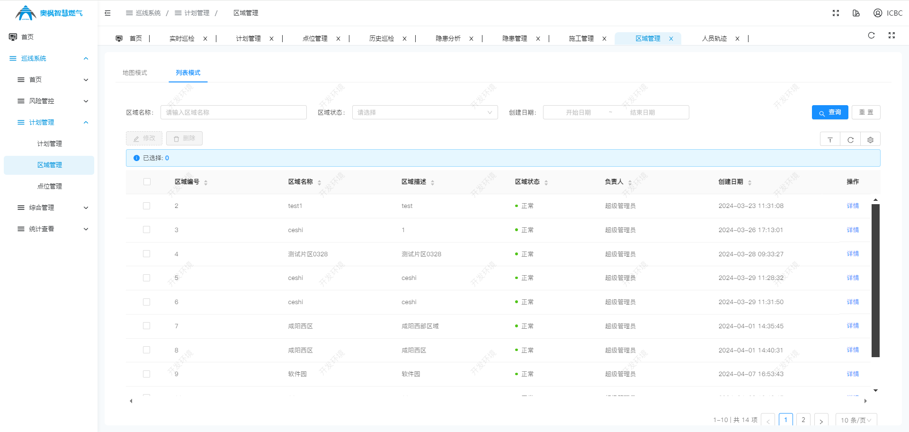Close the 隐患分析 tab
Image resolution: width=909 pixels, height=432 pixels.
pyautogui.click(x=471, y=39)
